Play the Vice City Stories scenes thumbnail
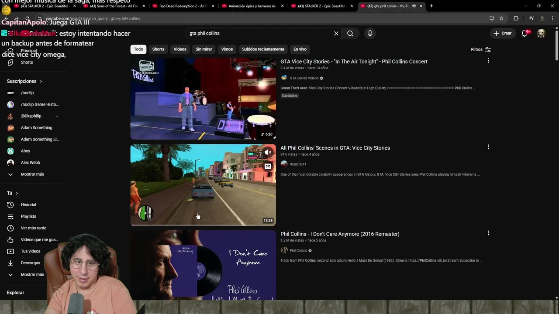559x314 pixels. [x=203, y=185]
